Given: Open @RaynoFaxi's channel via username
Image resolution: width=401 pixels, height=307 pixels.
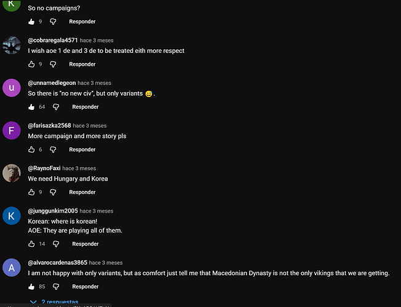Looking at the screenshot, I should pyautogui.click(x=44, y=168).
